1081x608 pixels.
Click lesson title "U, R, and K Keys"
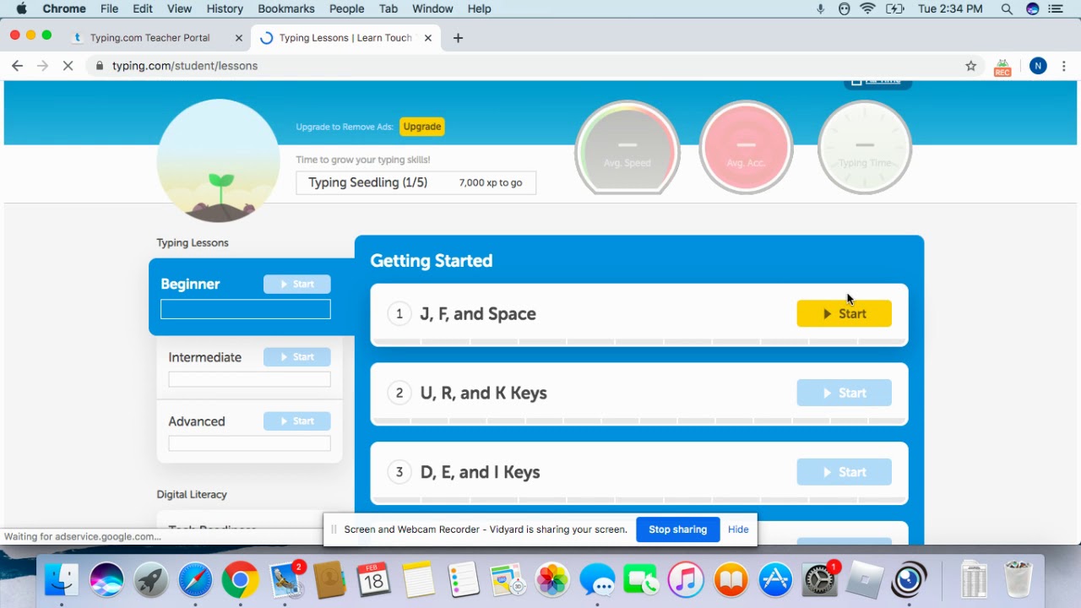coord(483,393)
